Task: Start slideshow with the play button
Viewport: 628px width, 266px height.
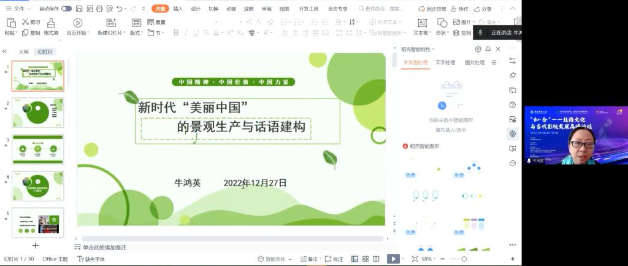Action: [x=392, y=259]
